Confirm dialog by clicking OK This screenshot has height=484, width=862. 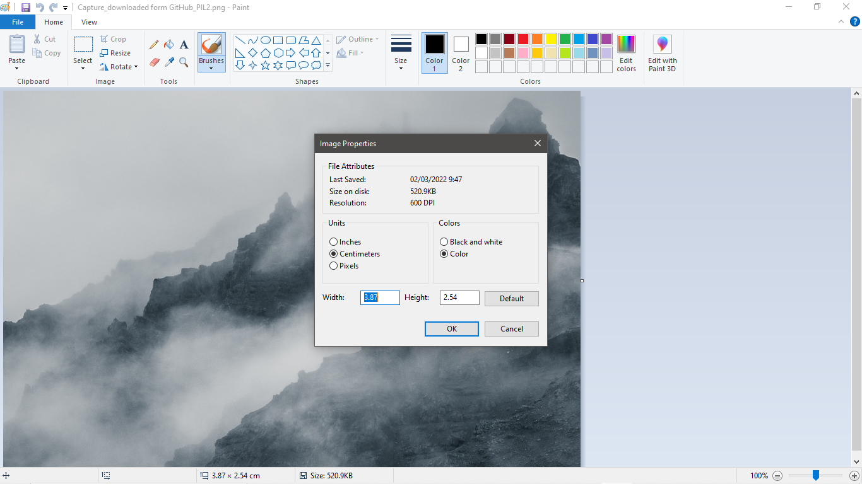click(x=451, y=328)
